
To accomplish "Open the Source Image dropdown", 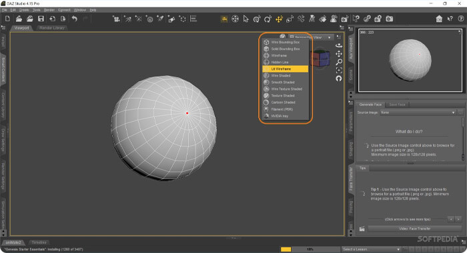I will tap(418, 113).
